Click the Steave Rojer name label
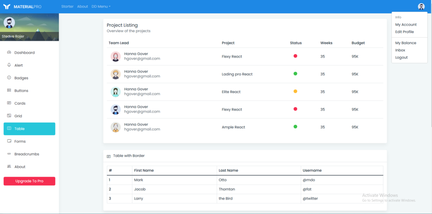 [x=13, y=37]
